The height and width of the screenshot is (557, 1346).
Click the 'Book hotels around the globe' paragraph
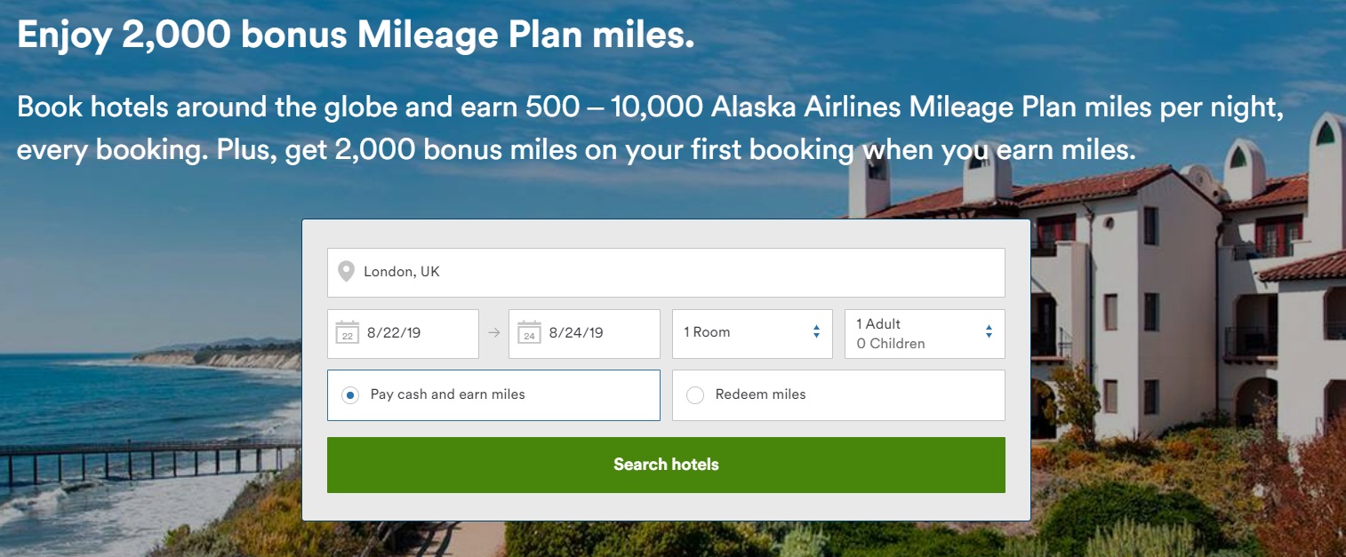(622, 128)
